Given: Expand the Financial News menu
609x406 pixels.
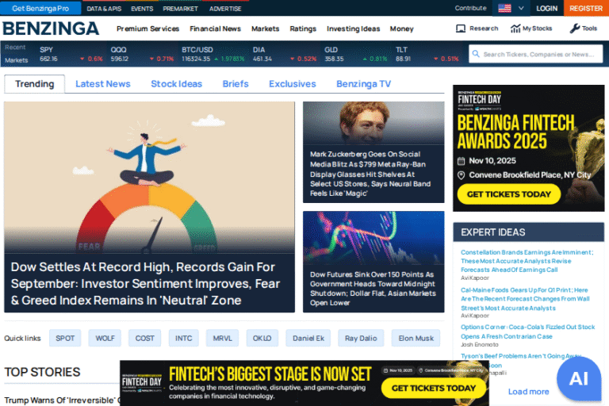Looking at the screenshot, I should [x=215, y=29].
